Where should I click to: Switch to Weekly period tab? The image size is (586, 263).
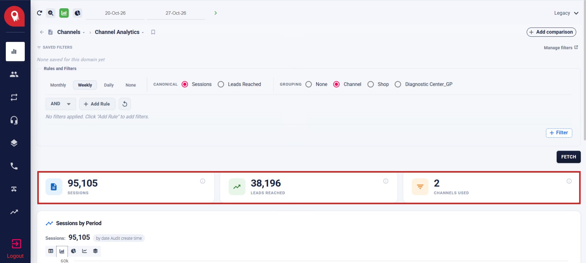tap(85, 85)
